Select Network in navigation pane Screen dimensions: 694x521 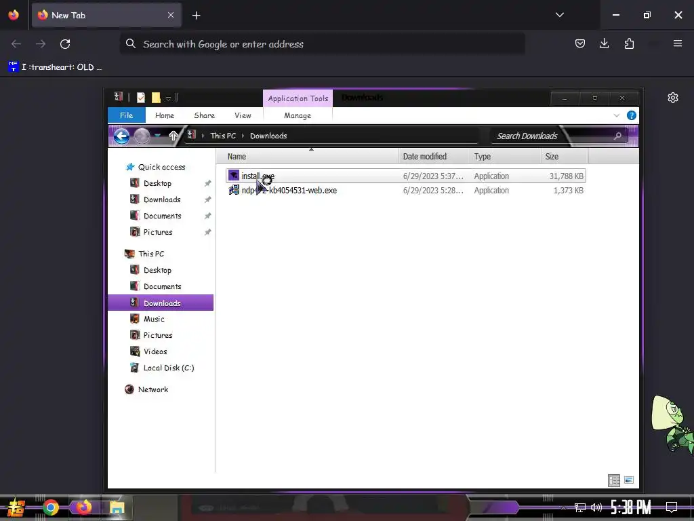click(x=152, y=389)
